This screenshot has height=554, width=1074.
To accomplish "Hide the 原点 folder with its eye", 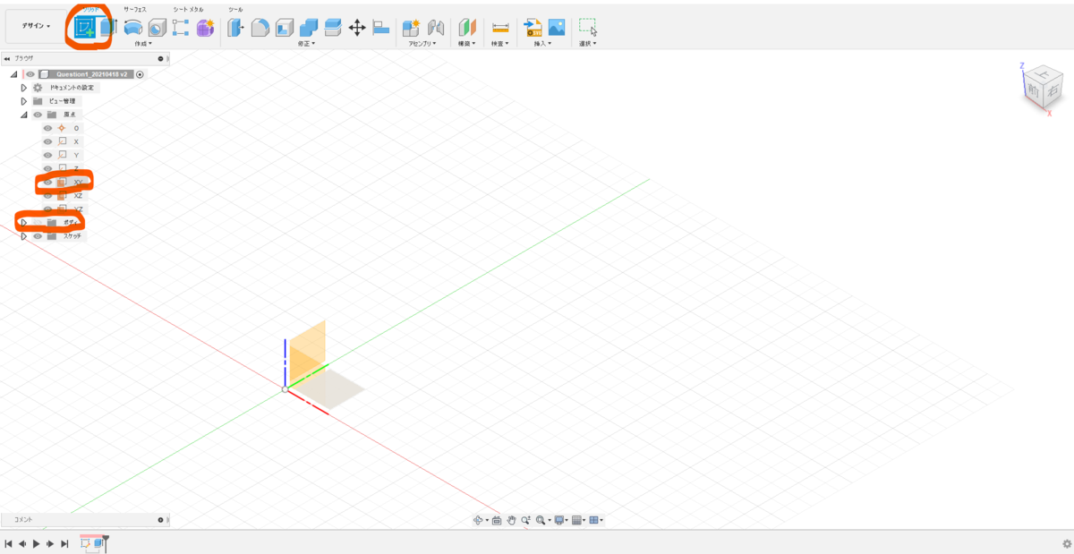I will pos(38,115).
